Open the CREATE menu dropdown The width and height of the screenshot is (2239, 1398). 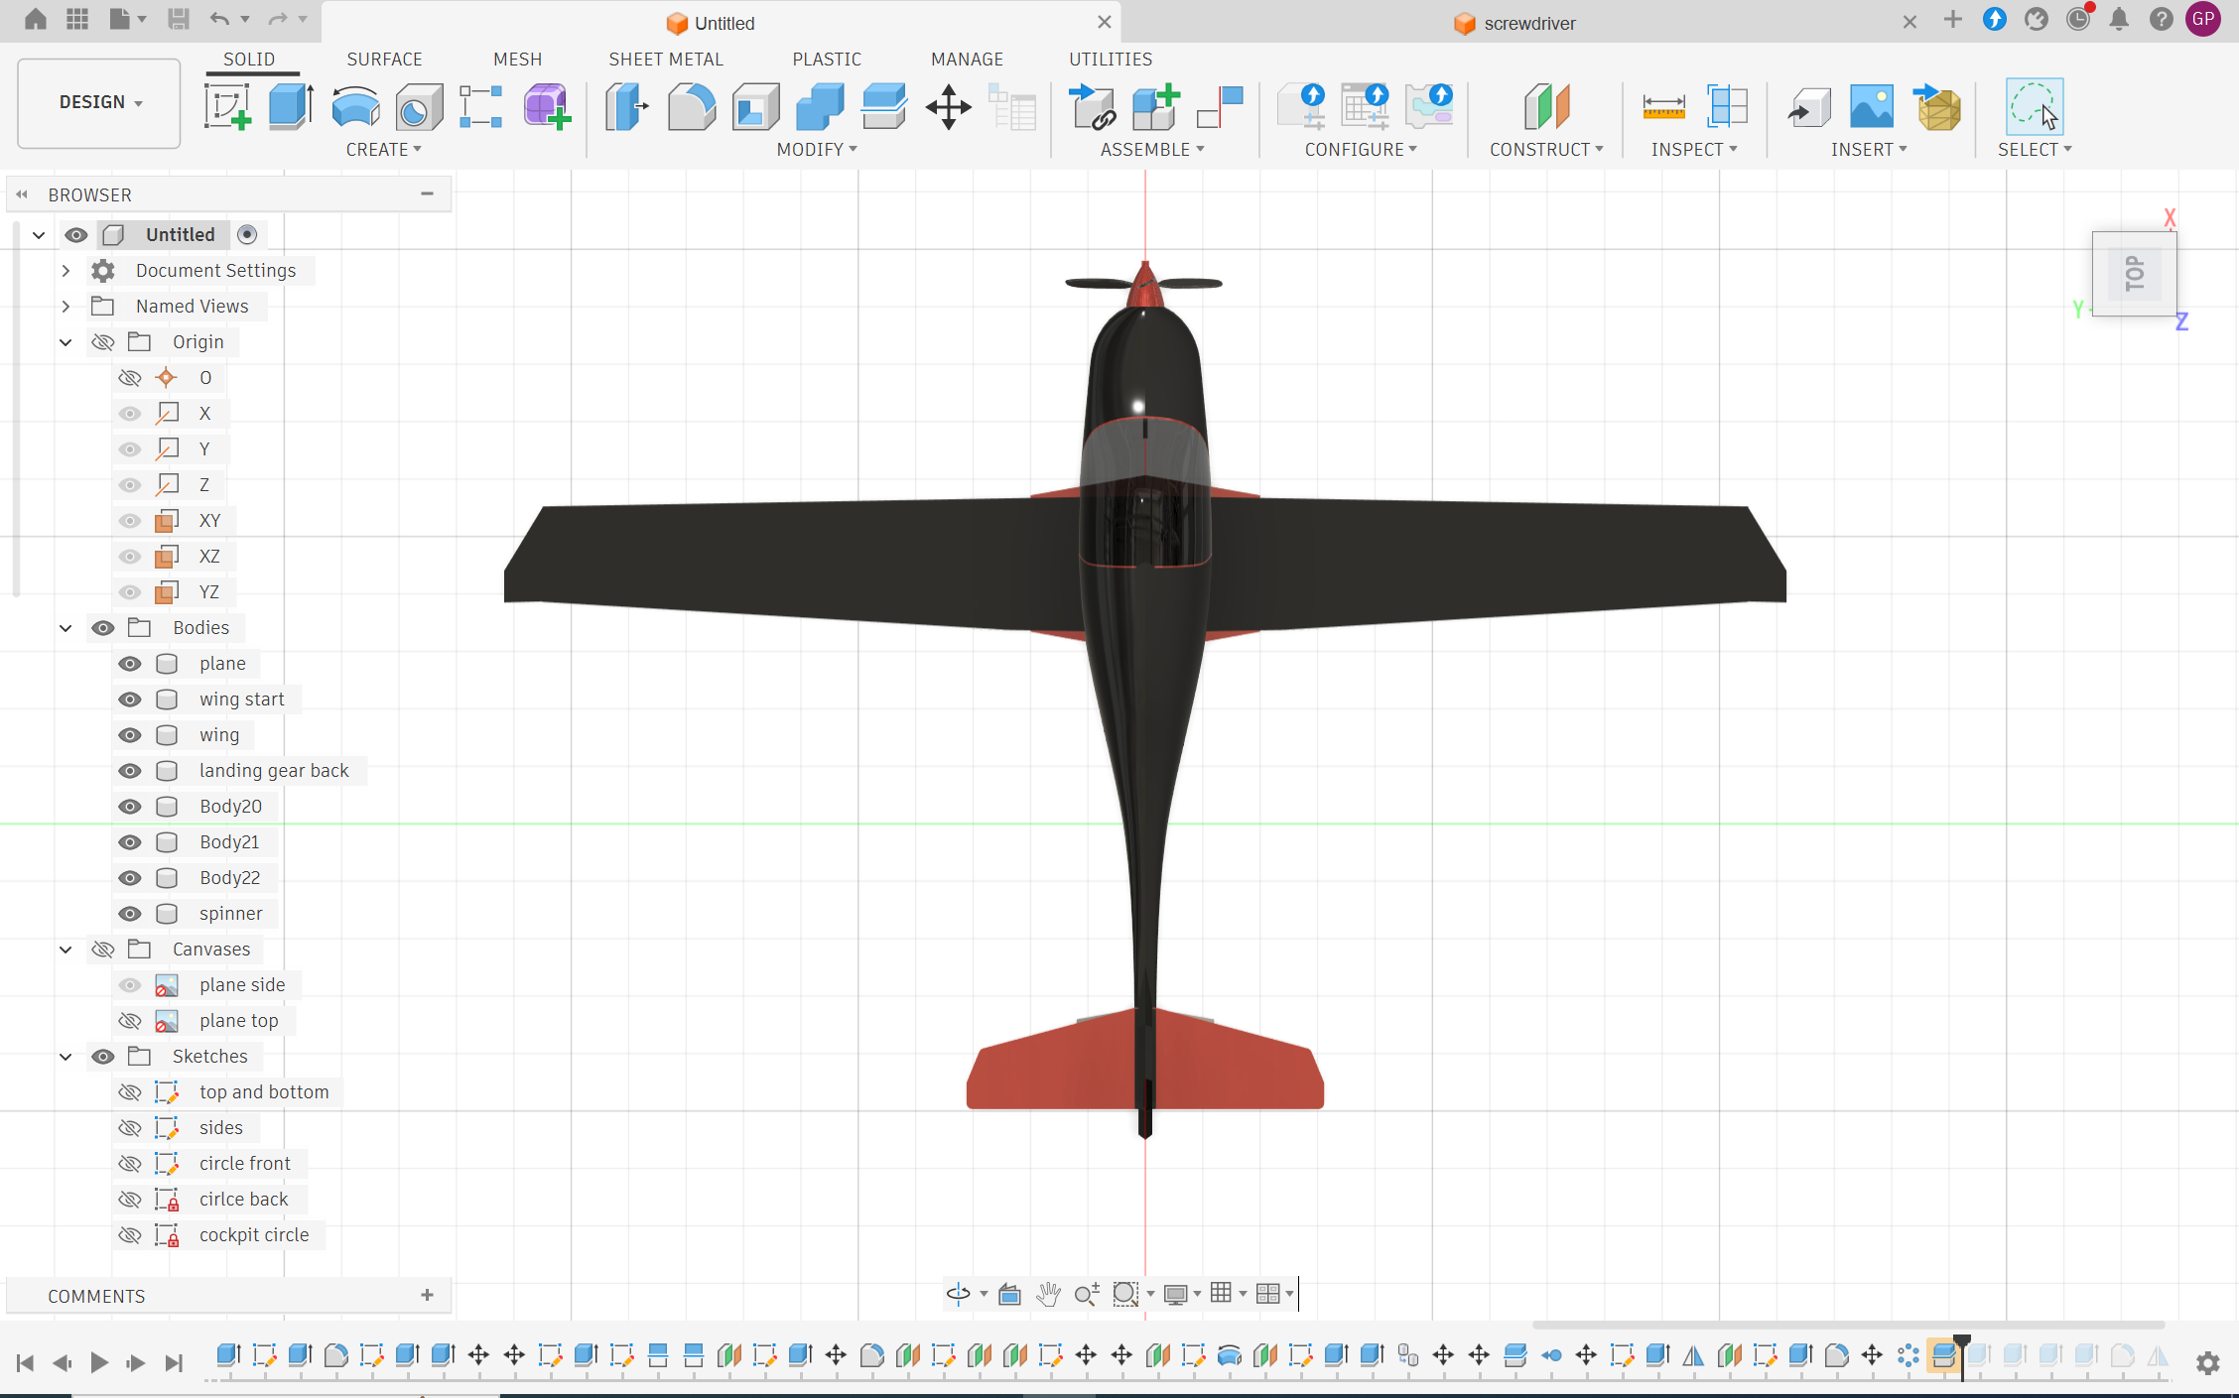(383, 149)
